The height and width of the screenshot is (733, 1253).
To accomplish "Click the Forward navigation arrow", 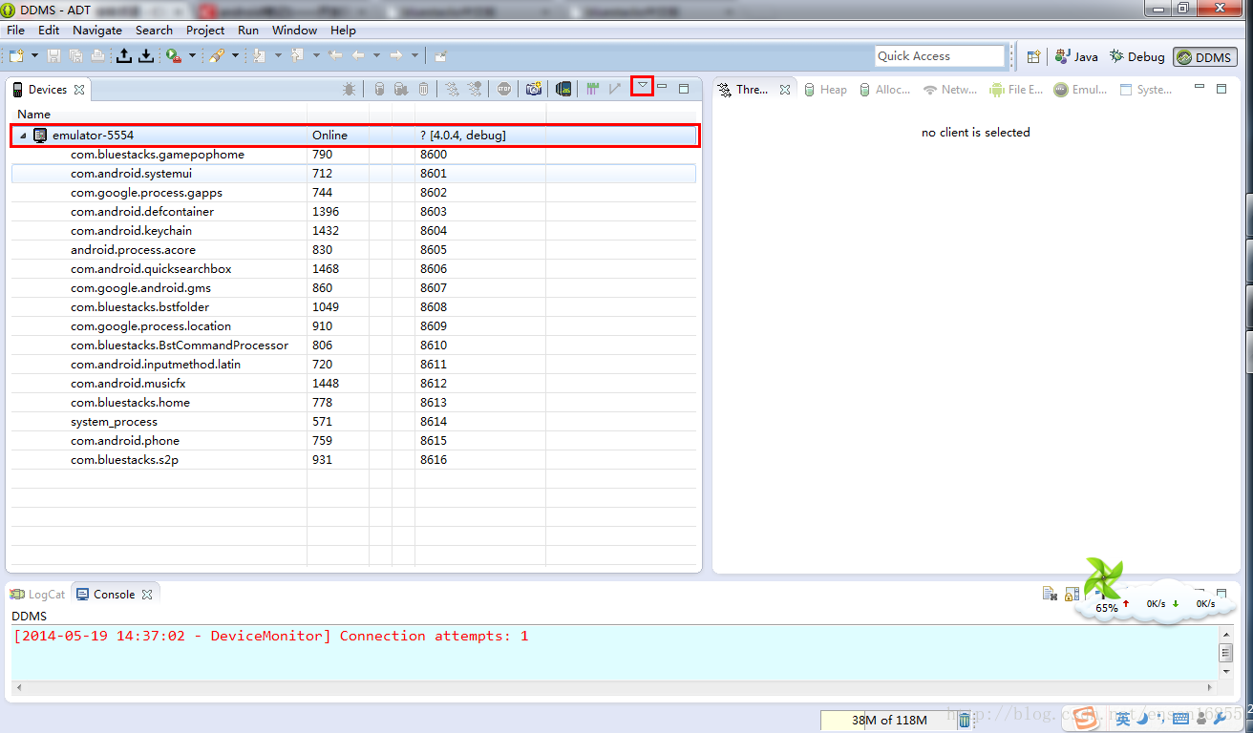I will pos(395,56).
